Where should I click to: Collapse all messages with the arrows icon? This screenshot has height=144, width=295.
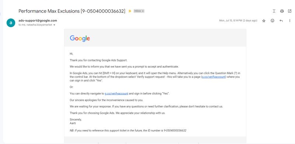[274, 11]
